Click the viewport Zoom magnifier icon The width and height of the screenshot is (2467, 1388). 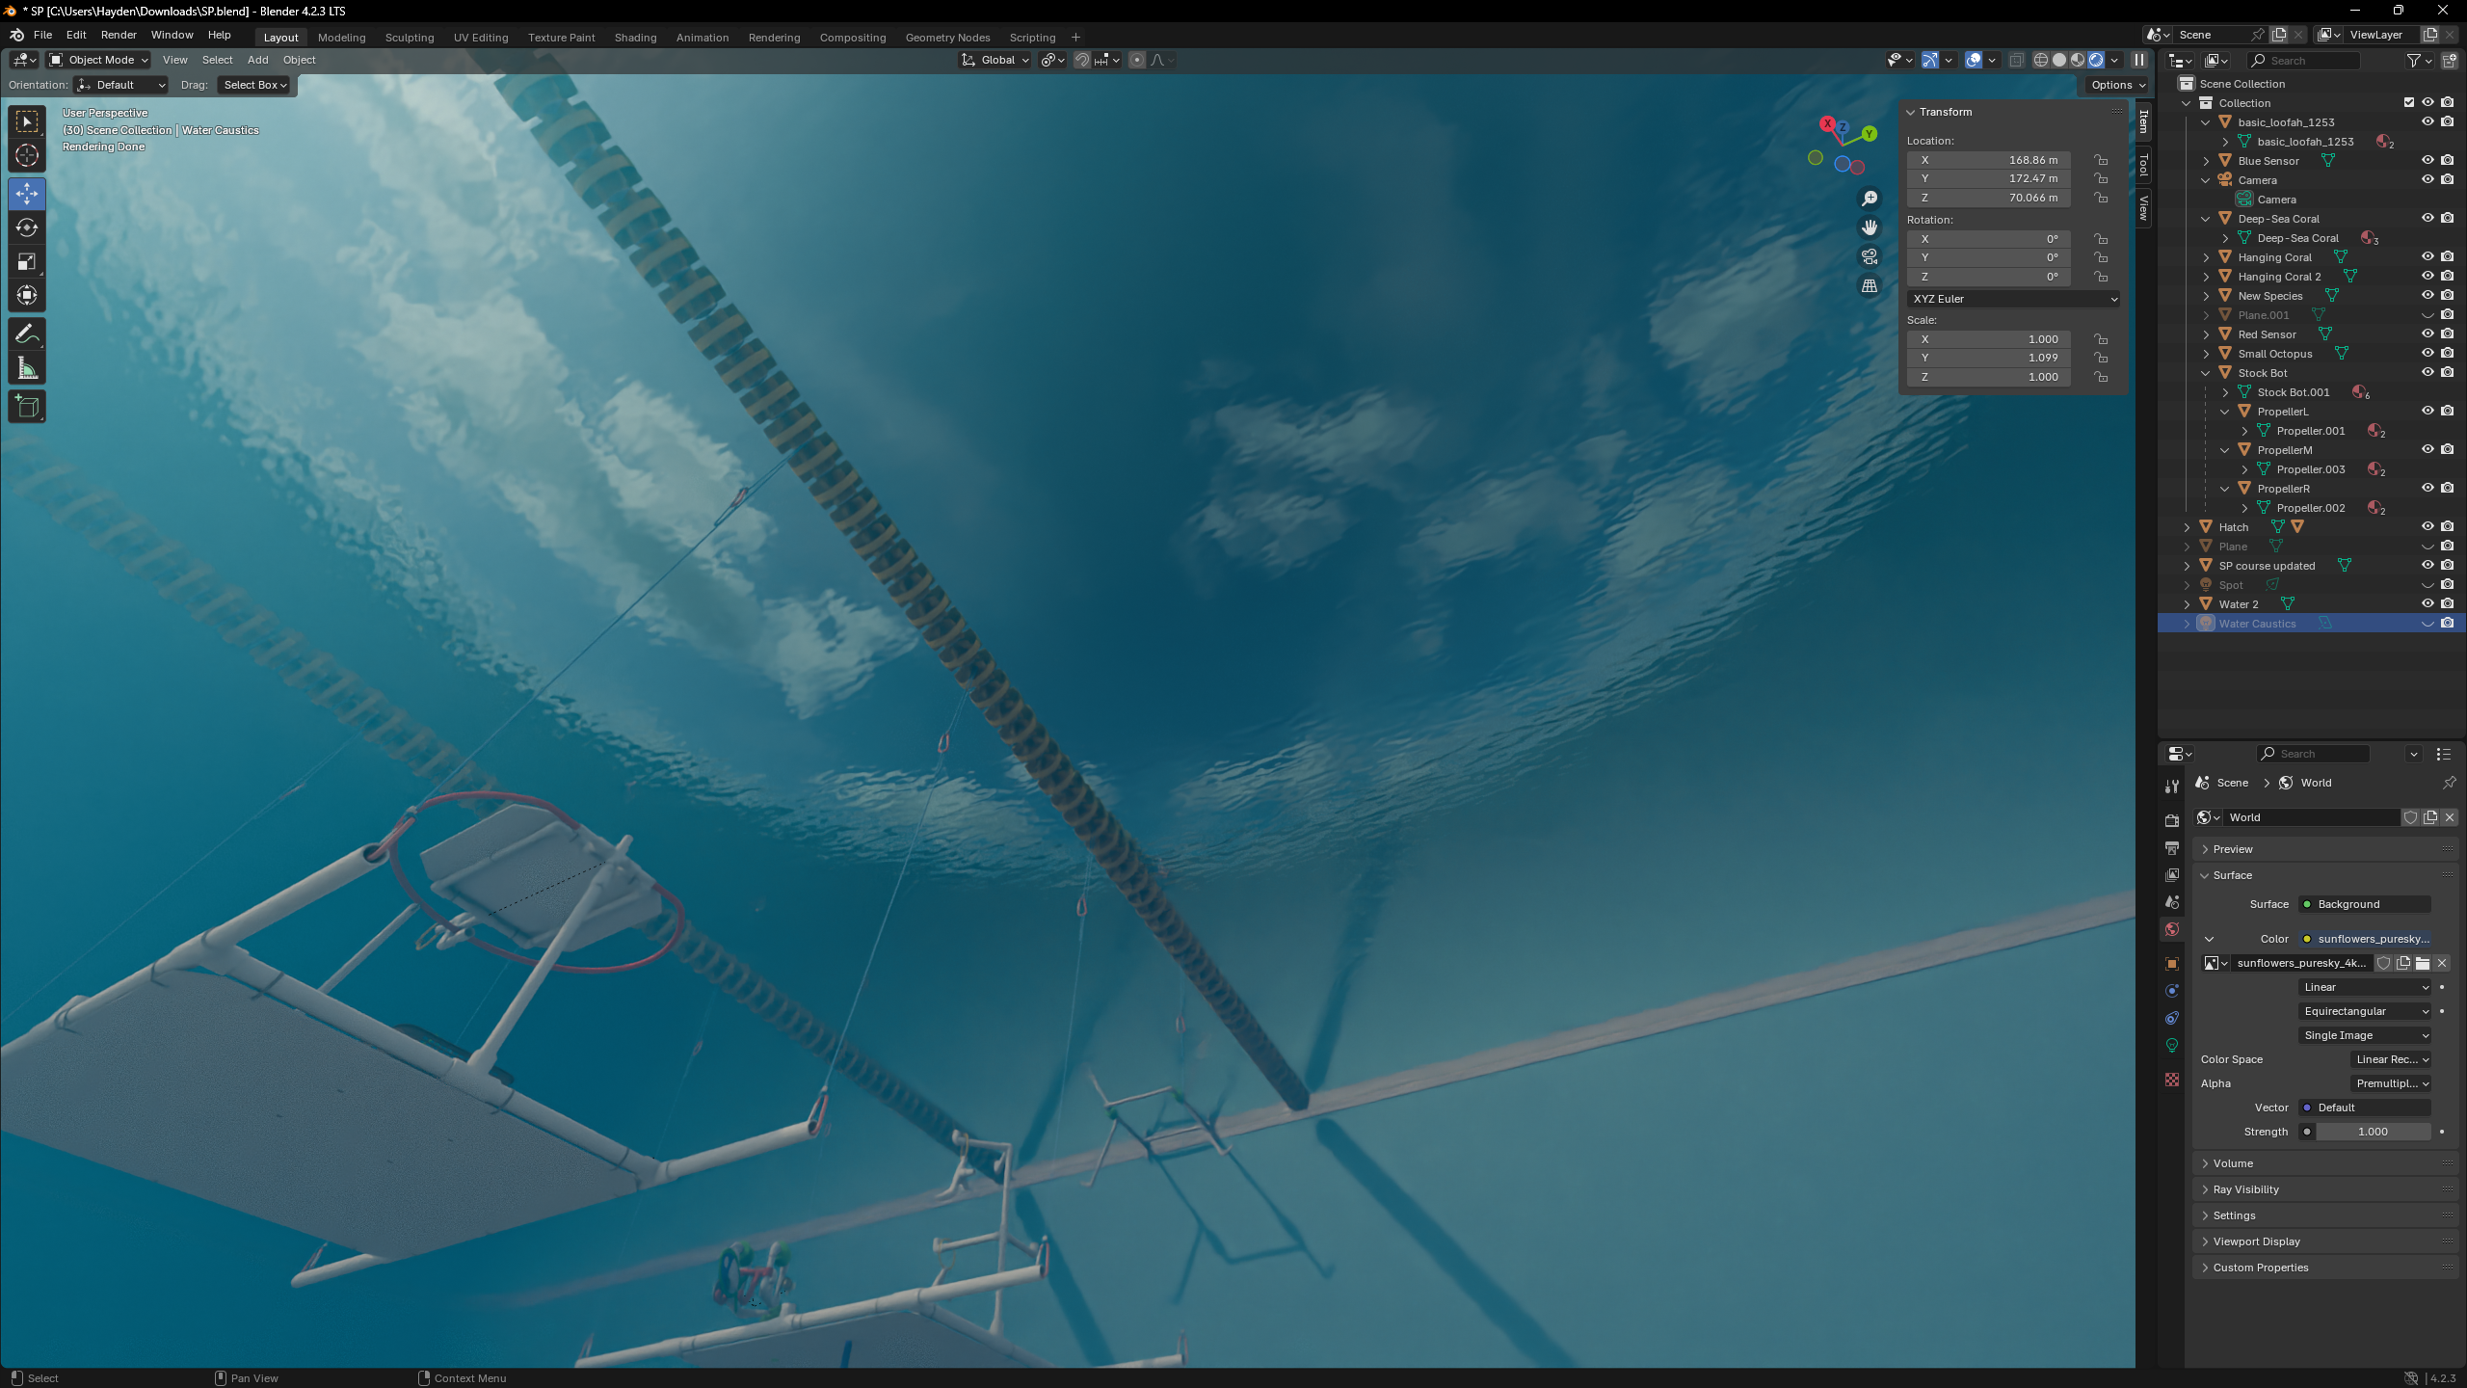(x=1870, y=199)
